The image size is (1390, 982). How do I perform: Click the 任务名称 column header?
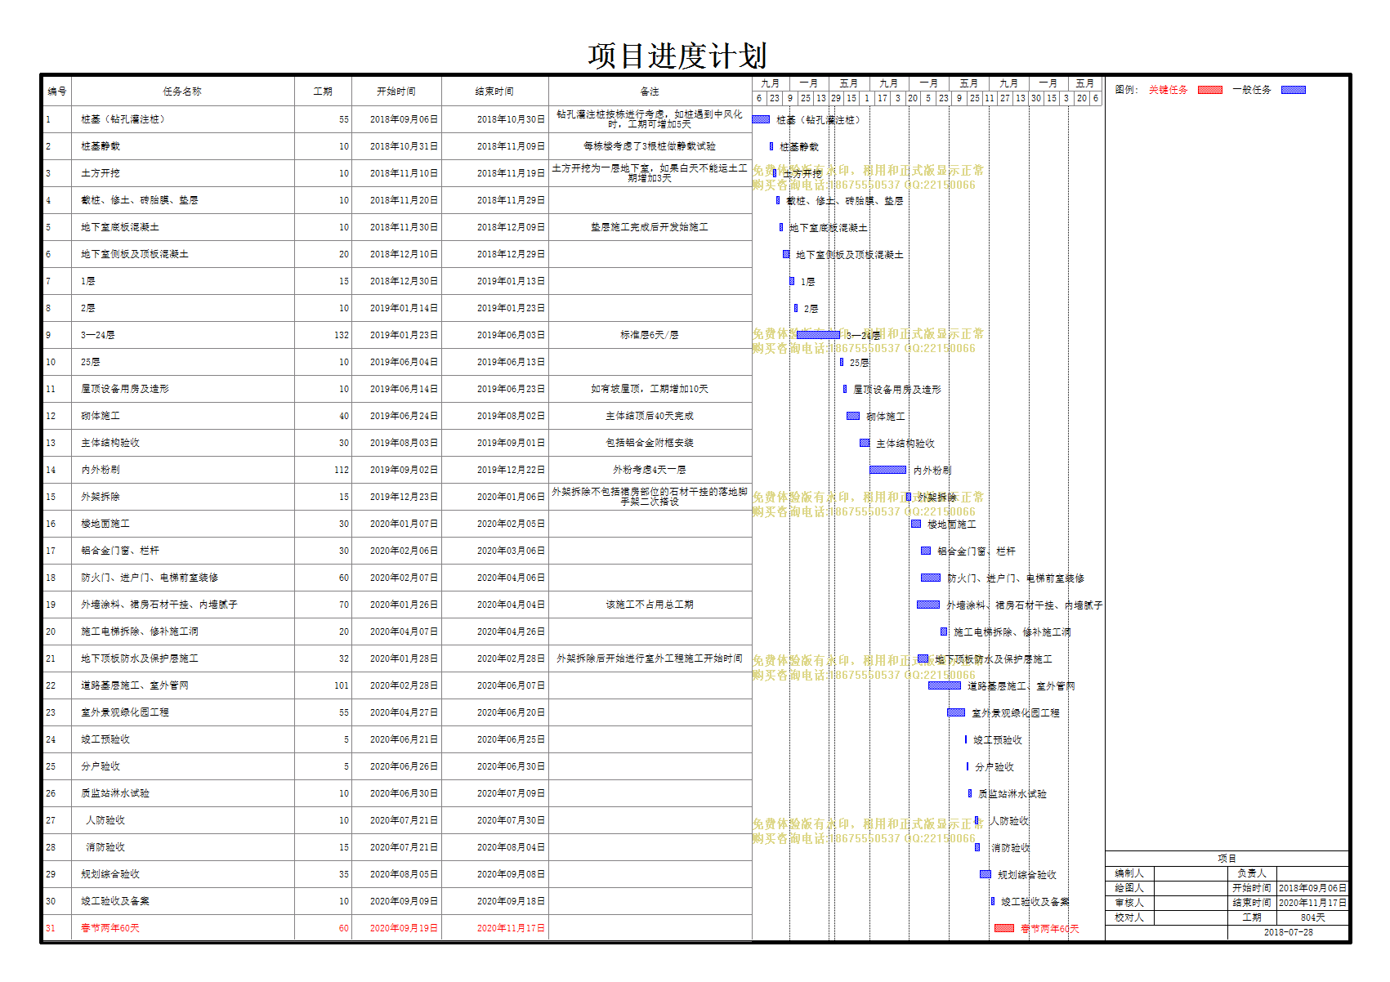pos(182,92)
